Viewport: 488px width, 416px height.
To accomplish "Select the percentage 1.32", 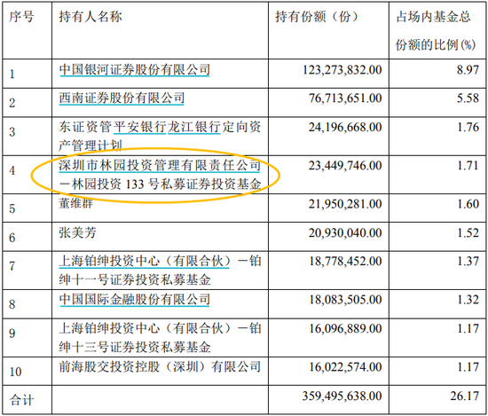I will [x=468, y=300].
